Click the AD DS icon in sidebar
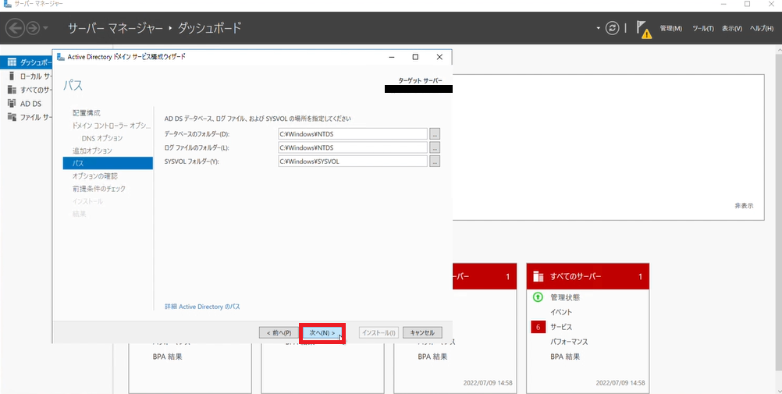Viewport: 782px width, 394px height. tap(12, 104)
